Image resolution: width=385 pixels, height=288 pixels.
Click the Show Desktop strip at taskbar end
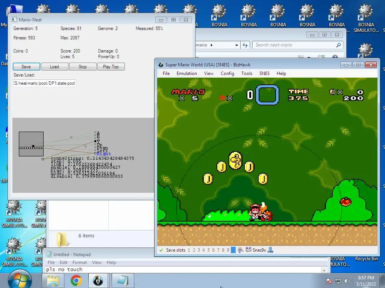pos(382,280)
